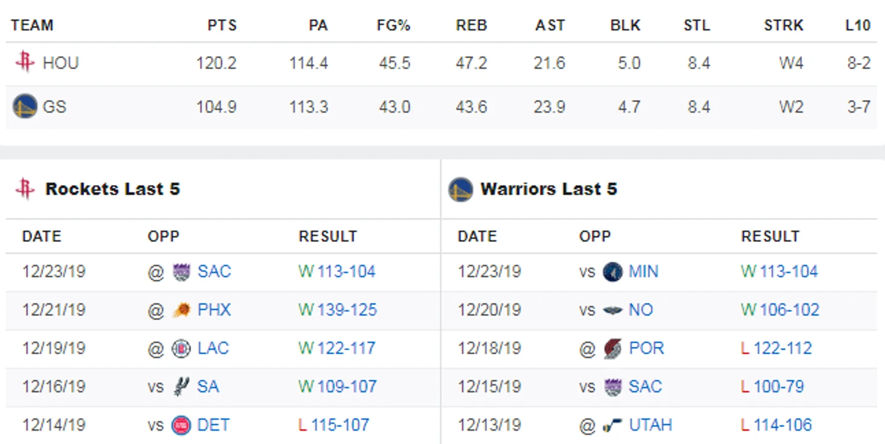Open the L 115-107 Detroit game result

pyautogui.click(x=334, y=425)
